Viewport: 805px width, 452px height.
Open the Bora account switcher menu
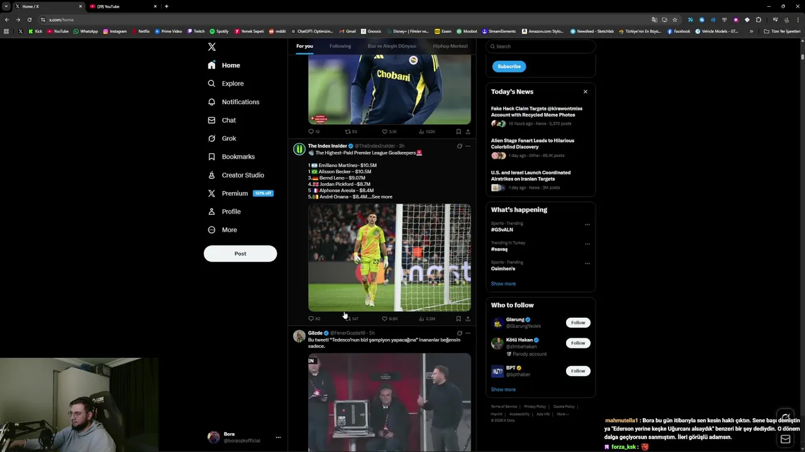(244, 437)
